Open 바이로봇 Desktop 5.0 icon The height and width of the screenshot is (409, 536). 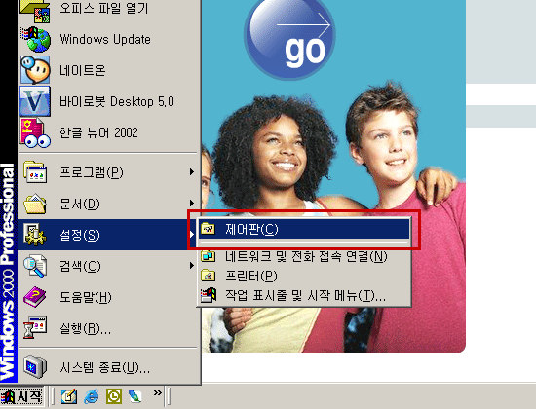35,101
